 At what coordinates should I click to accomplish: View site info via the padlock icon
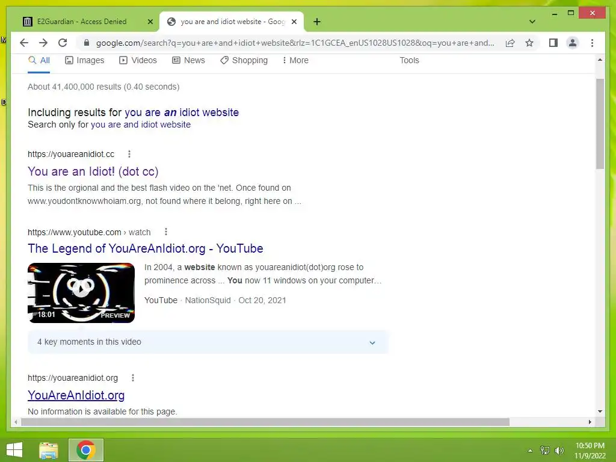(87, 43)
